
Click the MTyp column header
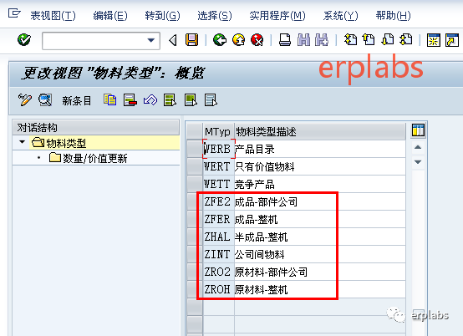pos(217,131)
